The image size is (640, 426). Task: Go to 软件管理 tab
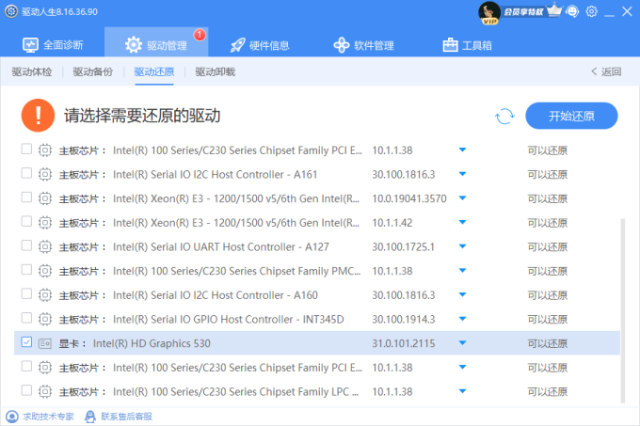363,45
